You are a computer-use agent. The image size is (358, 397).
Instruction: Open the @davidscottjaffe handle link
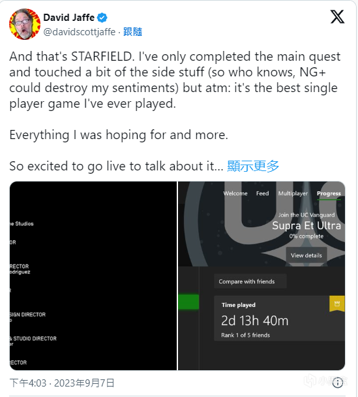tap(80, 32)
